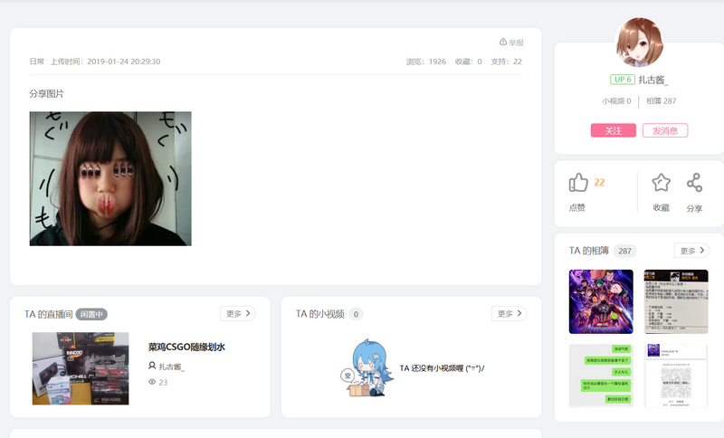Click the thumbs-up like icon
The height and width of the screenshot is (438, 724).
point(578,182)
